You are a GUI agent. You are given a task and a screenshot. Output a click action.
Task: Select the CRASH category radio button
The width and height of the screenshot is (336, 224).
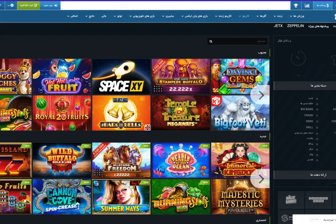[x=317, y=115]
